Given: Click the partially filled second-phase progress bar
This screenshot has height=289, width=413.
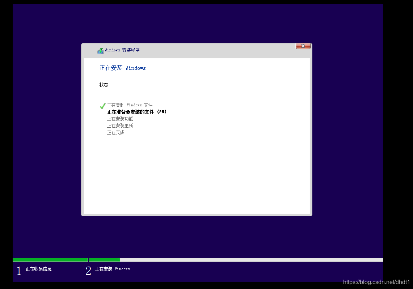Looking at the screenshot, I should click(x=236, y=260).
